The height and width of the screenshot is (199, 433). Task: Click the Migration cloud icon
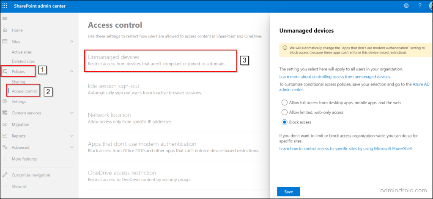click(5, 124)
